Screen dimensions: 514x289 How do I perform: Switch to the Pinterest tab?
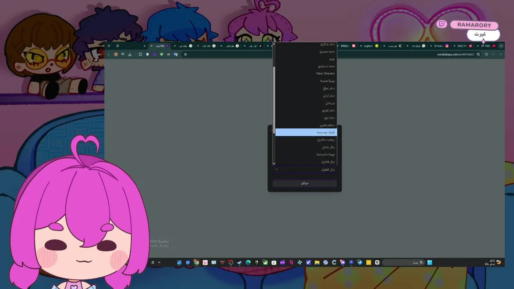(464, 46)
